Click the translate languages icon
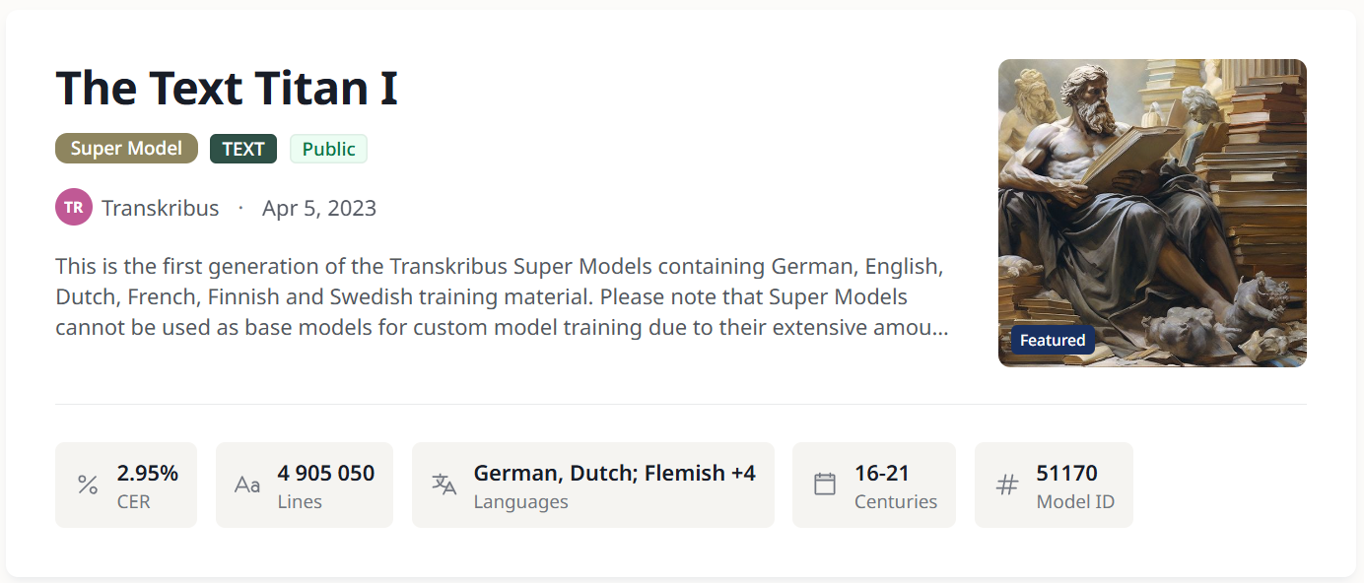1364x583 pixels. (444, 485)
